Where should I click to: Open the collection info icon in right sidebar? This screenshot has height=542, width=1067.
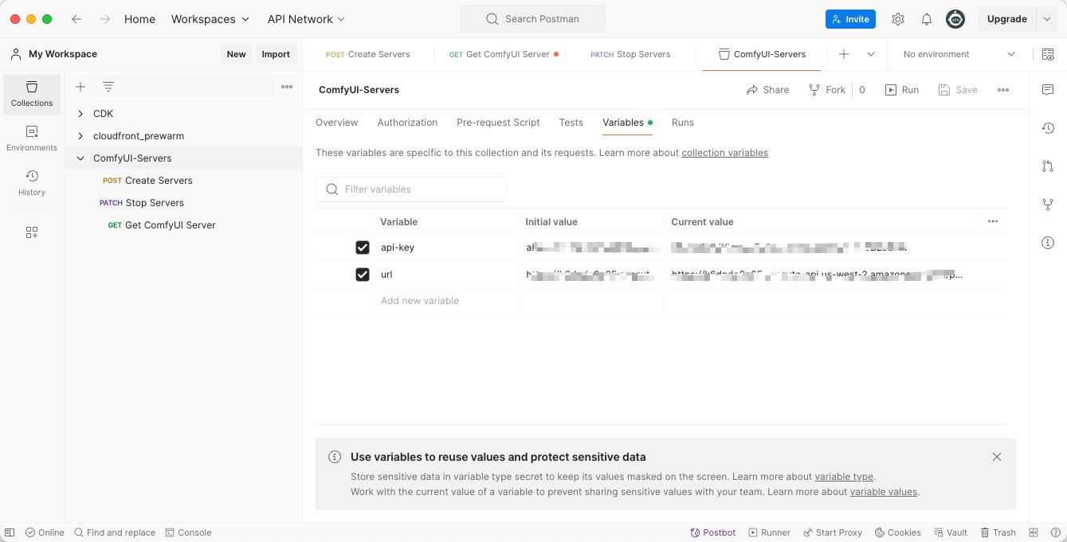[x=1048, y=243]
